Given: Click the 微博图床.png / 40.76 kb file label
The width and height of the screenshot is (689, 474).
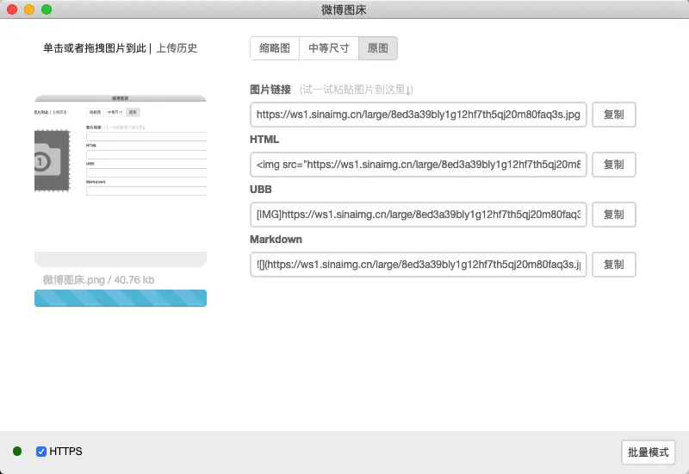Looking at the screenshot, I should pyautogui.click(x=98, y=280).
